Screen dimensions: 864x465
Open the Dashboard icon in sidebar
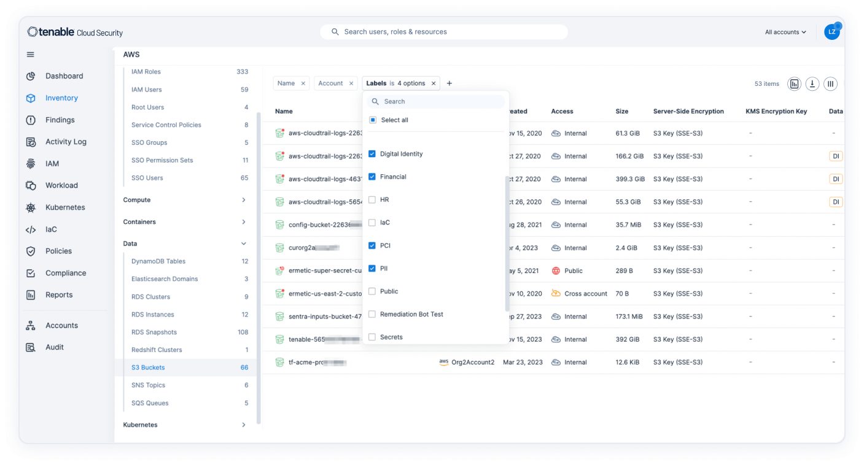point(31,76)
